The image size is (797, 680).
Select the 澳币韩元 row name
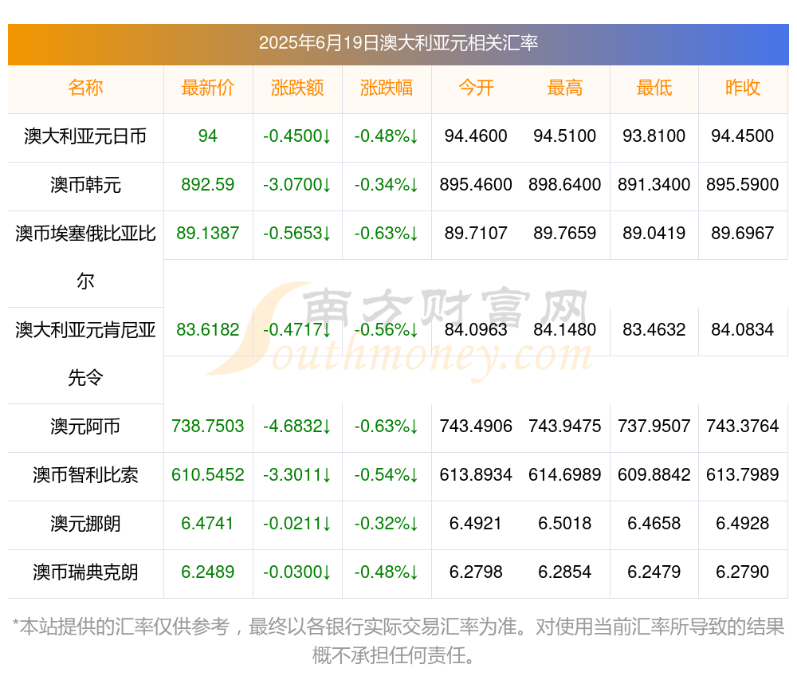click(85, 185)
